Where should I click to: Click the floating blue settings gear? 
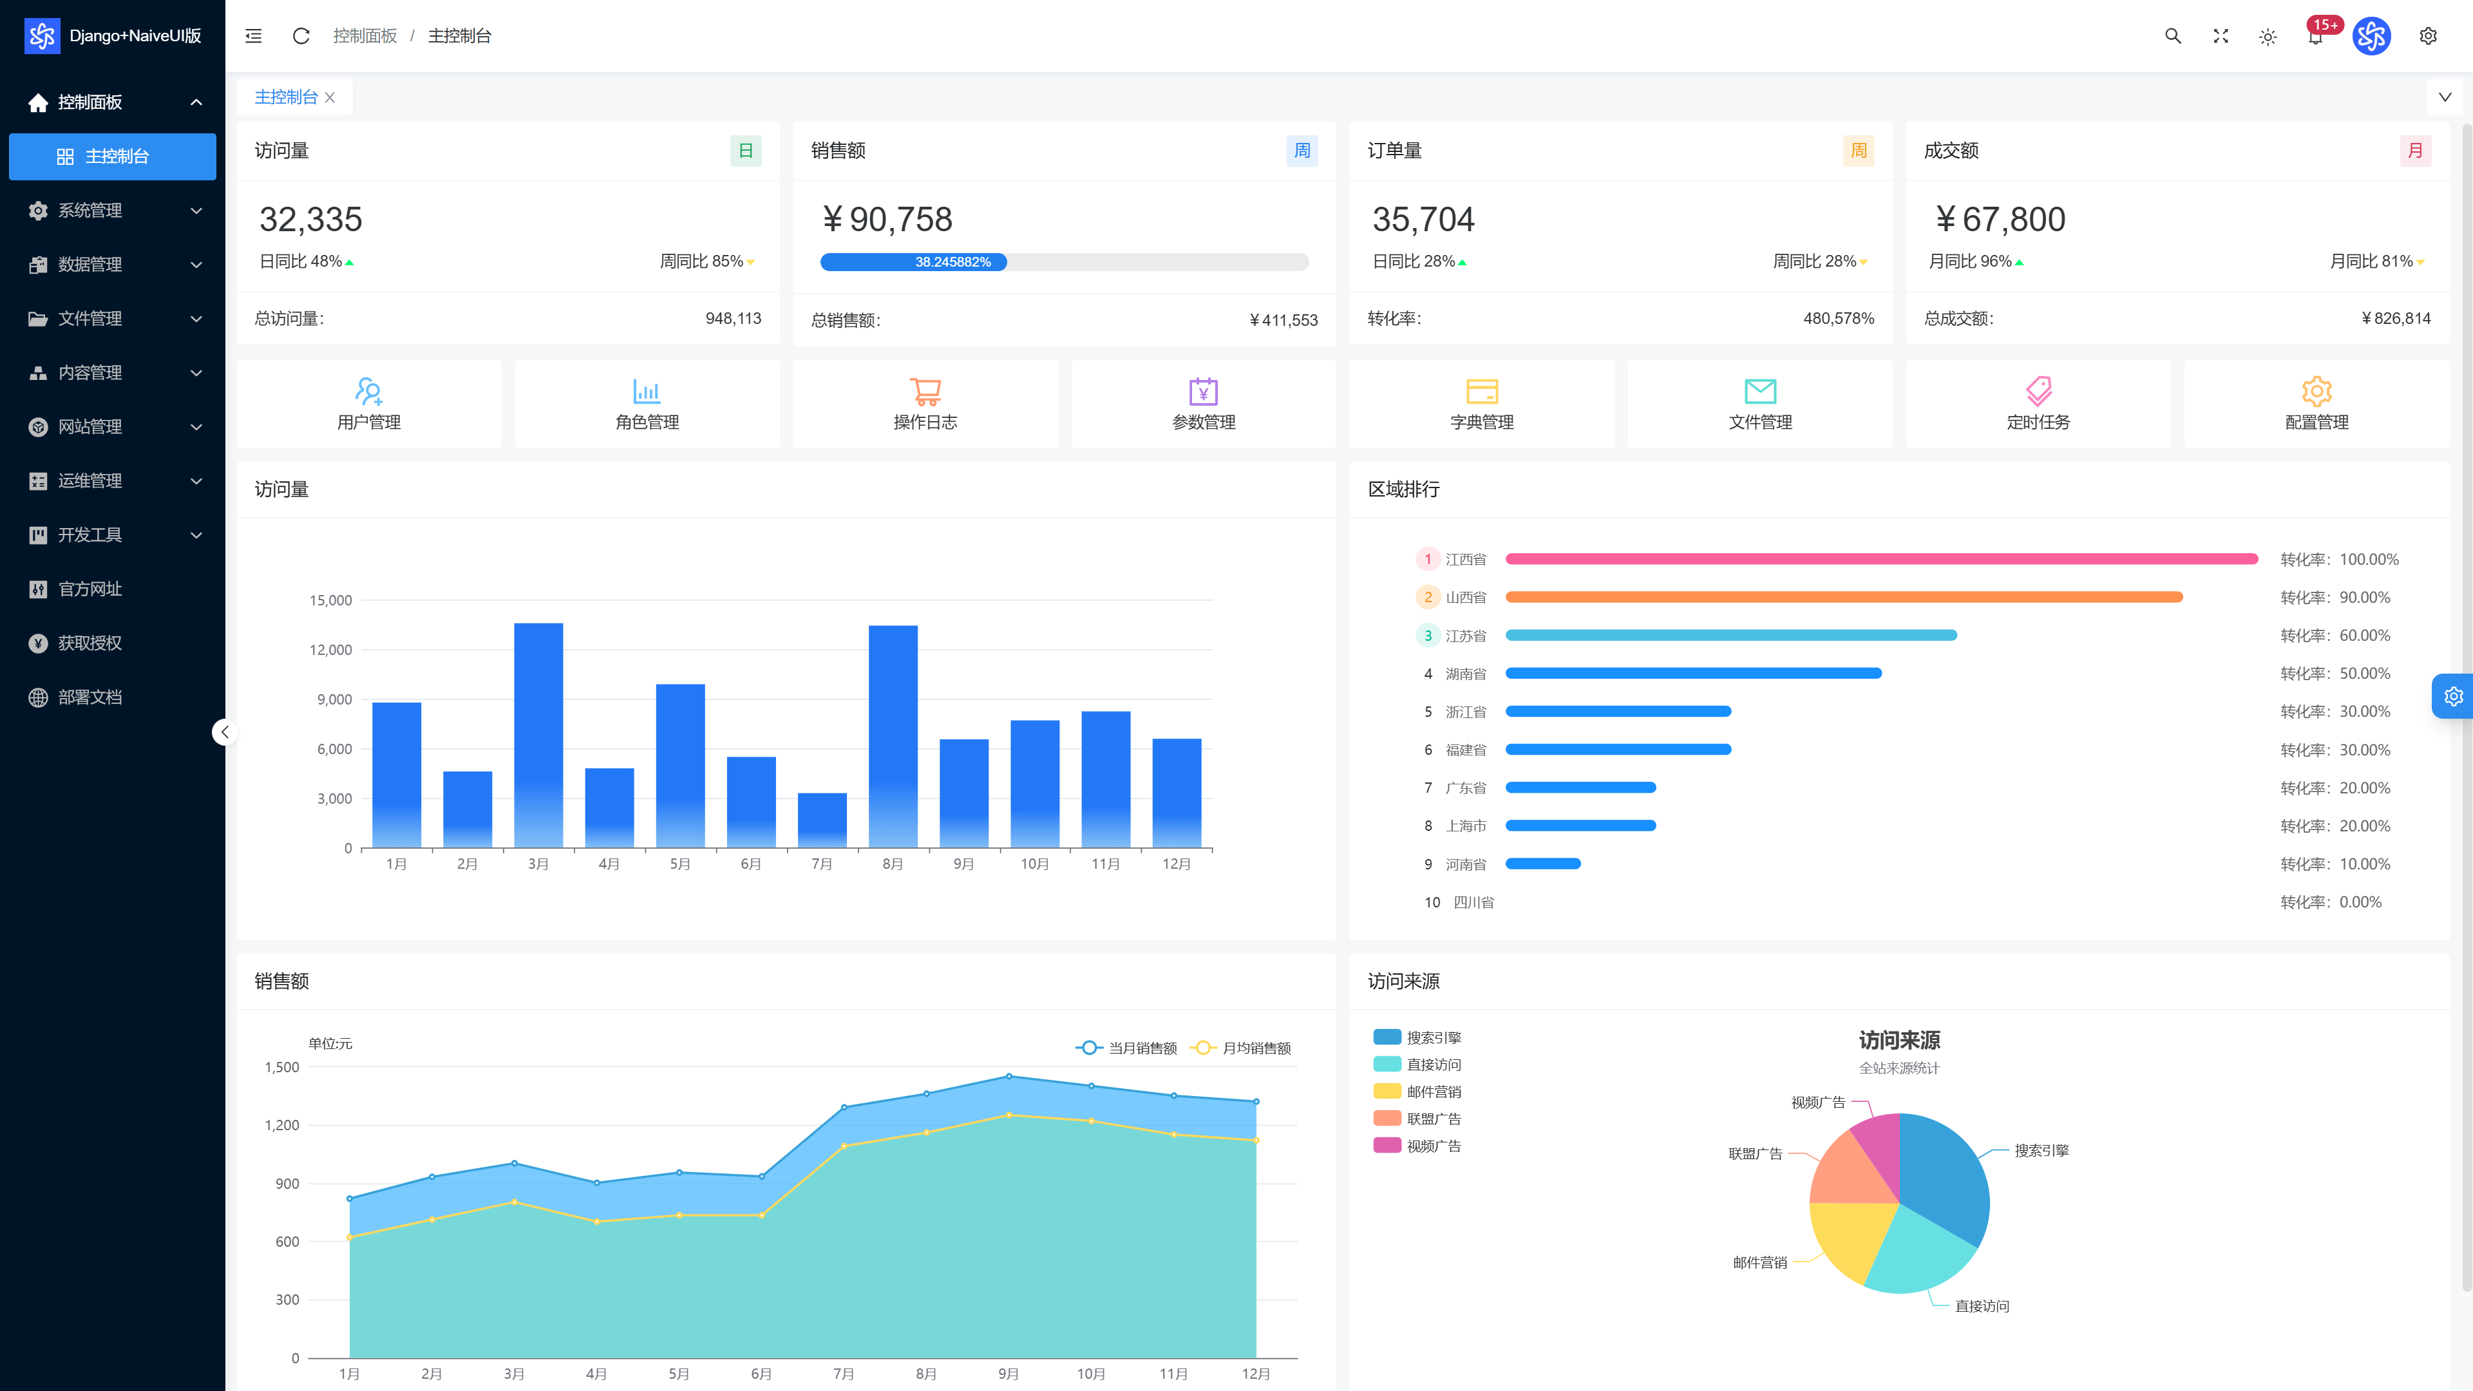(2453, 696)
